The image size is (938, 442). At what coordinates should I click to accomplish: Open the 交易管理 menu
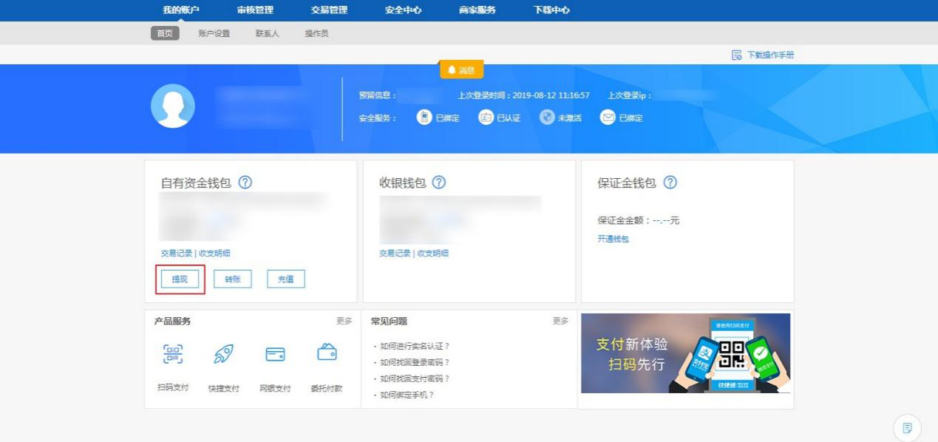[x=329, y=10]
